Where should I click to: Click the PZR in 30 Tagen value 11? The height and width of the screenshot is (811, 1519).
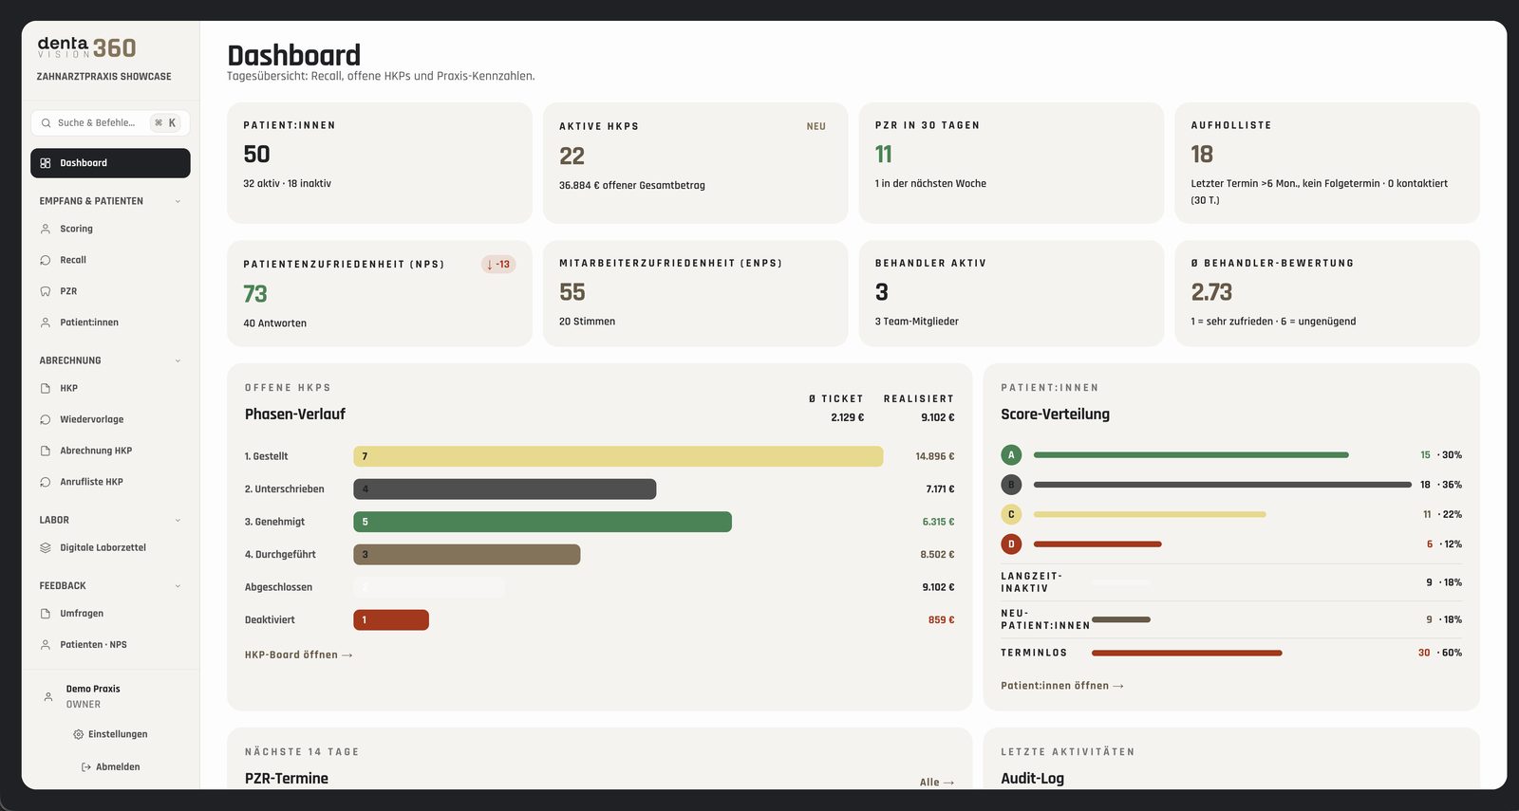(884, 155)
